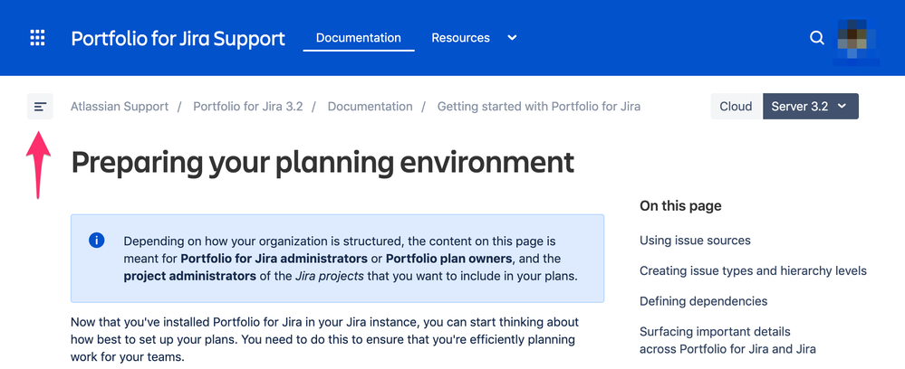Go to Portfolio for Jira 3.2 breadcrumb
The width and height of the screenshot is (905, 369).
tap(247, 106)
